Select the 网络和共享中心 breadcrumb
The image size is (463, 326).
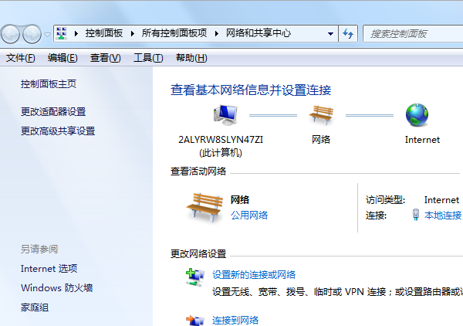(x=259, y=33)
